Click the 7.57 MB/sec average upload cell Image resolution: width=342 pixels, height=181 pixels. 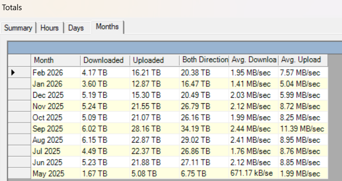(x=303, y=73)
